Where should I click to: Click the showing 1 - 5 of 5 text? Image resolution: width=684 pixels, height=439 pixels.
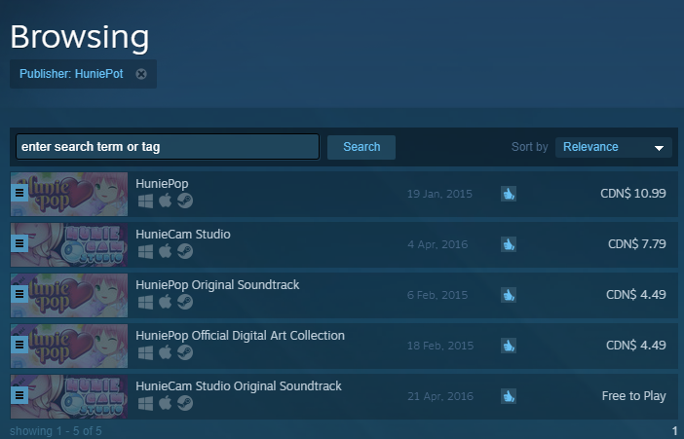tap(56, 431)
